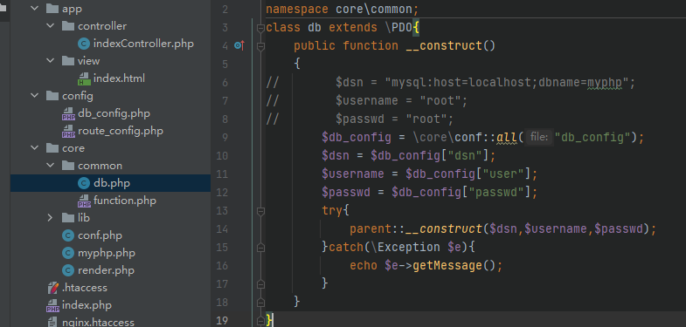Click the PHP file icon beside route_config.php
This screenshot has width=686, height=327.
pyautogui.click(x=68, y=131)
